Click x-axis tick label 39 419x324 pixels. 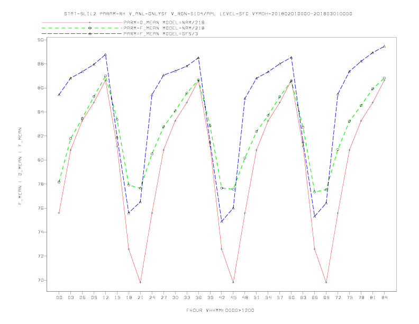(210, 298)
